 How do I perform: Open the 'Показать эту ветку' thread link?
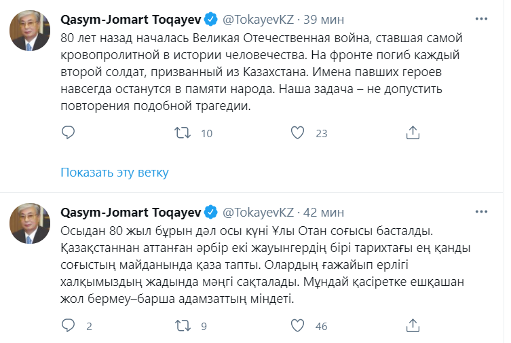[x=114, y=172]
